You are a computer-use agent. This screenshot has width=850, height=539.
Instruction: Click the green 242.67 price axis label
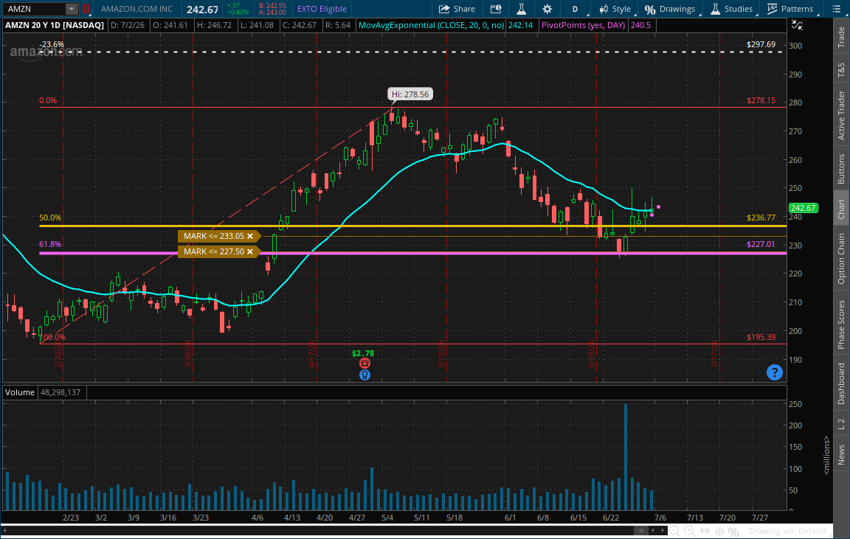(803, 208)
